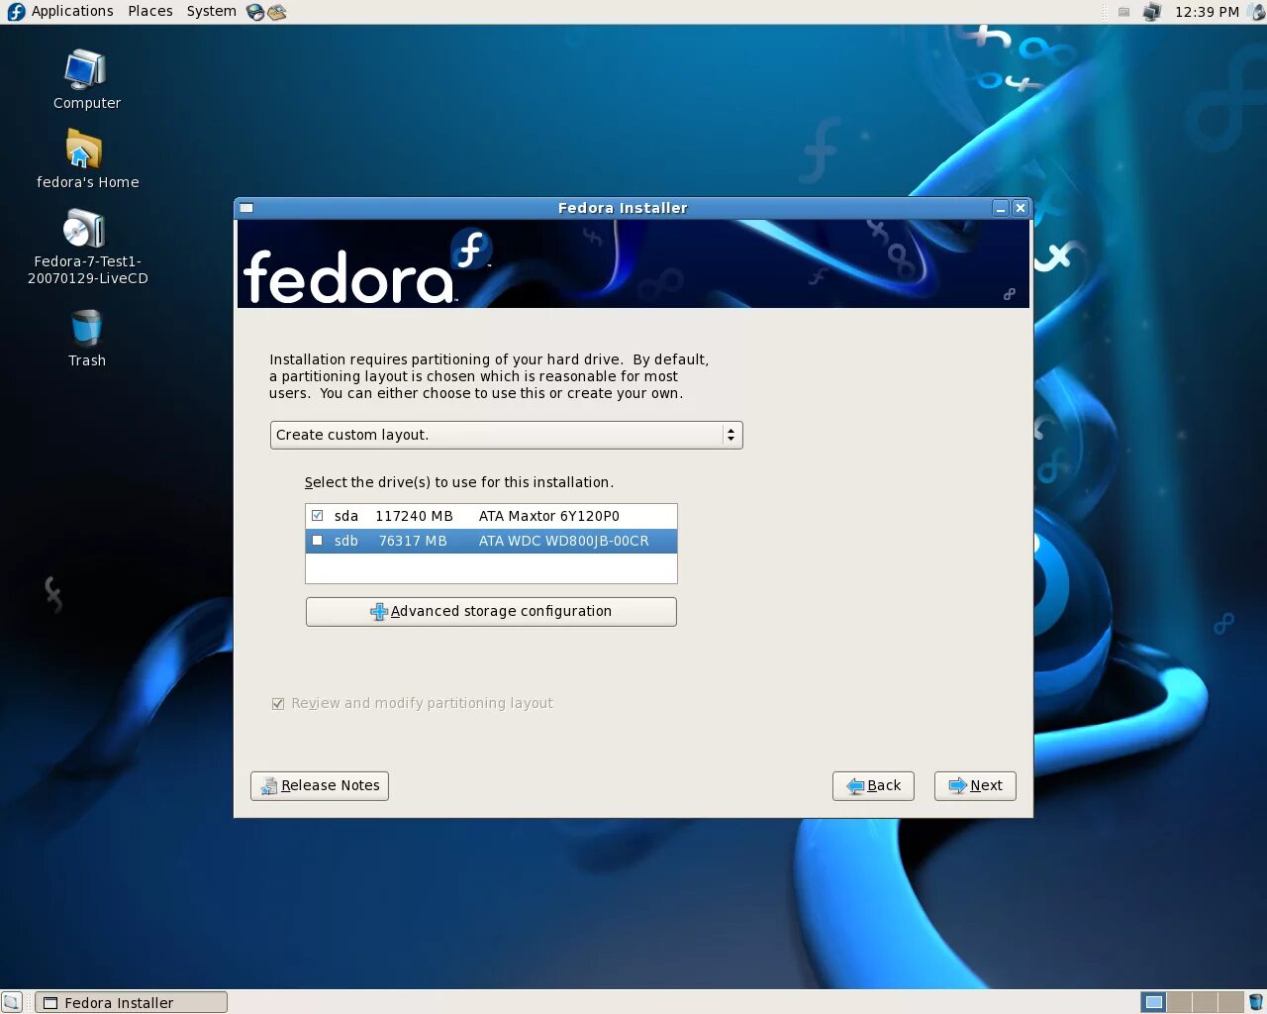Click the ATA Maxtor 6Y120P0 model text
The image size is (1267, 1014).
tap(548, 516)
